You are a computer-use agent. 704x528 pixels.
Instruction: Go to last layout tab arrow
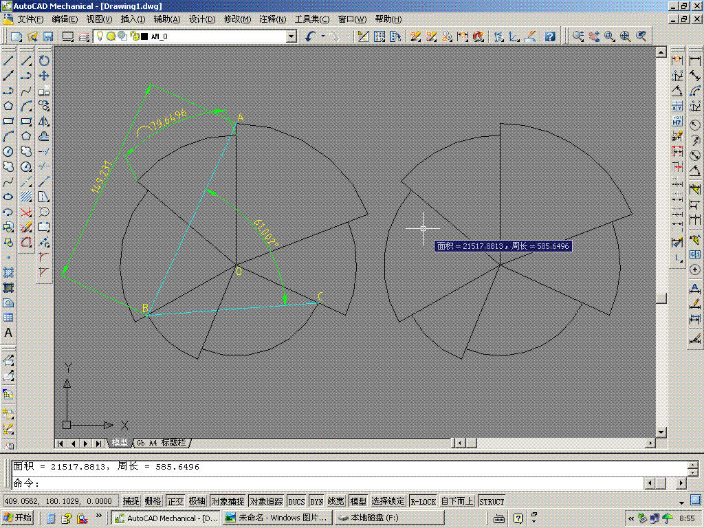98,443
